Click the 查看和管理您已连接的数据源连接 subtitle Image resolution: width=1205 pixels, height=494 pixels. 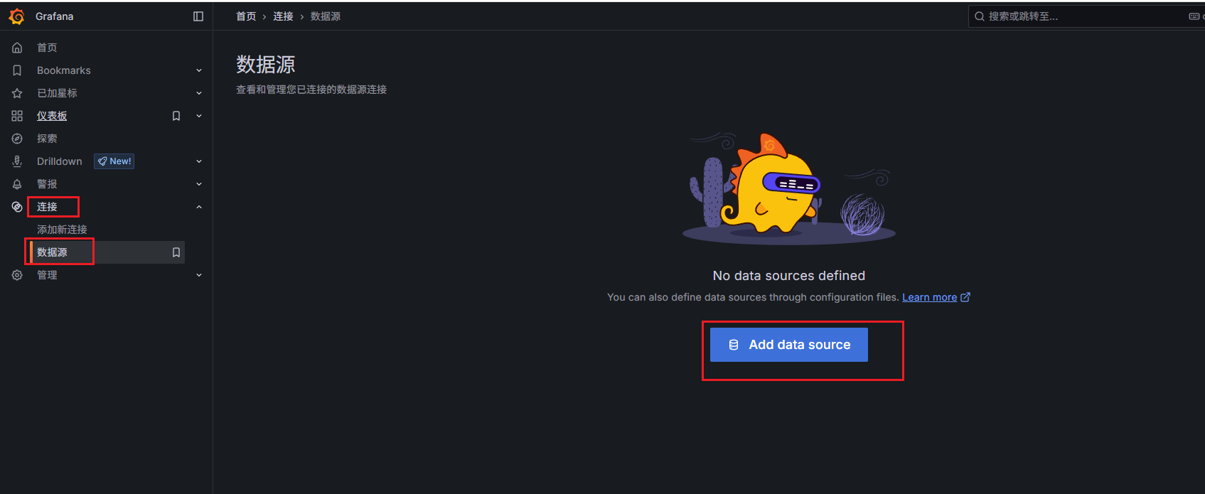click(311, 90)
